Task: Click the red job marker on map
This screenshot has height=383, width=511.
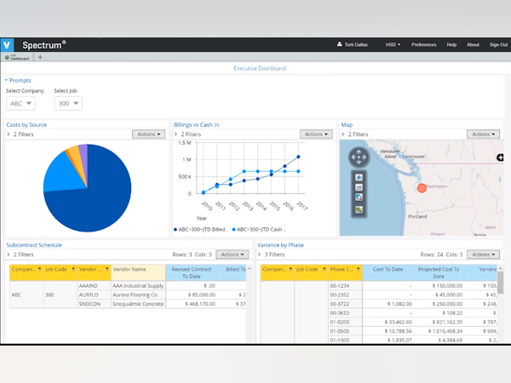Action: coord(422,188)
